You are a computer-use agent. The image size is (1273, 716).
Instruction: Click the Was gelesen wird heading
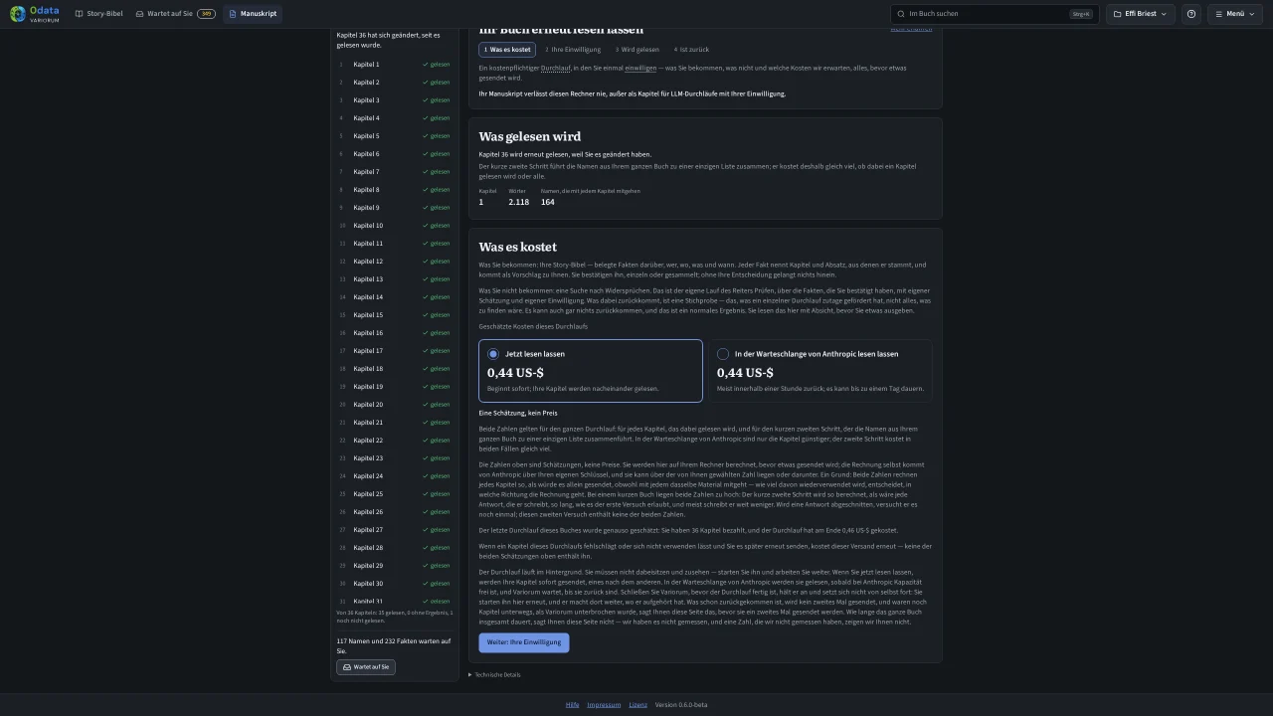coord(530,136)
